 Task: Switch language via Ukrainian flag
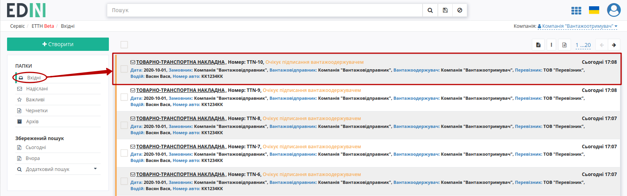click(594, 10)
